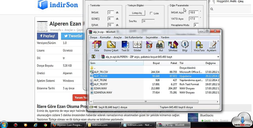Click the Sil delete icon

coord(149,46)
